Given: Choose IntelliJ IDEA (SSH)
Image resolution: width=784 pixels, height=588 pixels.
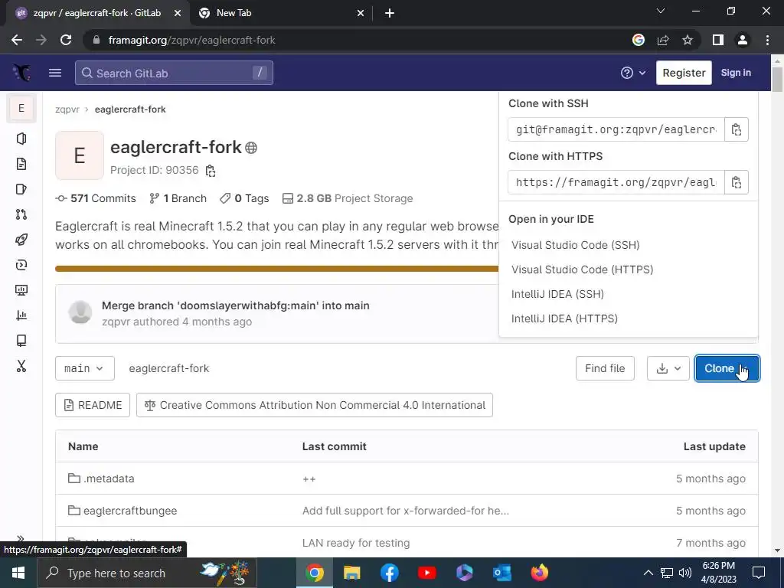Looking at the screenshot, I should 557,294.
